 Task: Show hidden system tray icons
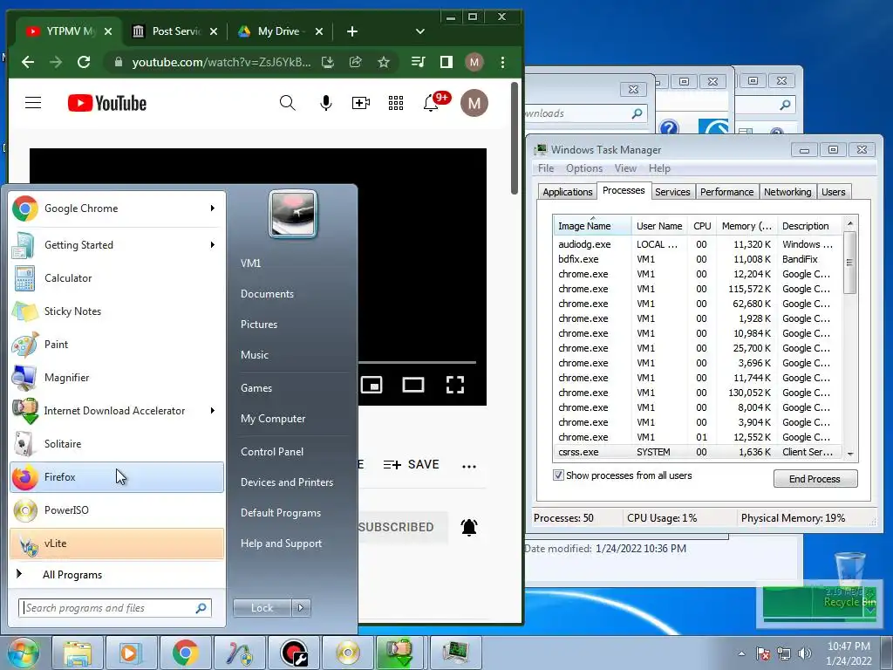(741, 653)
